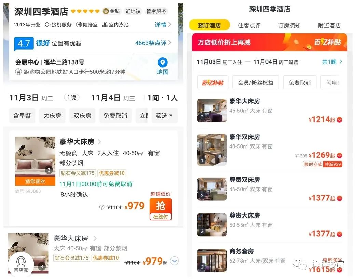Tap the 金钻 diamond badge icon
This screenshot has width=356, height=280.
click(x=106, y=11)
